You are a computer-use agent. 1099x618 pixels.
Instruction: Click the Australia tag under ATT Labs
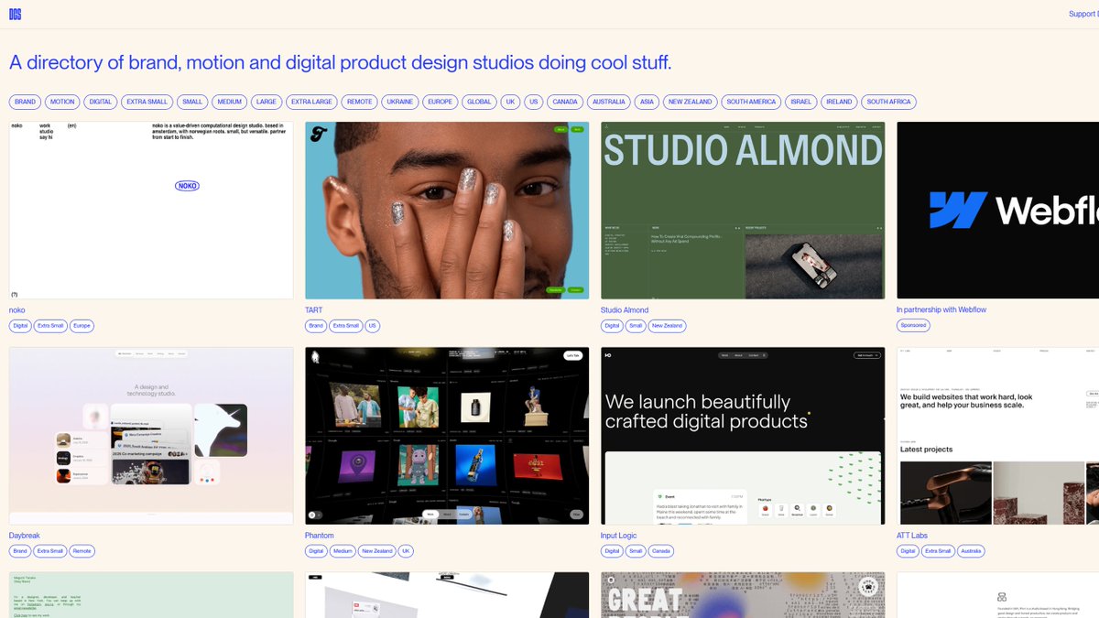tap(972, 551)
